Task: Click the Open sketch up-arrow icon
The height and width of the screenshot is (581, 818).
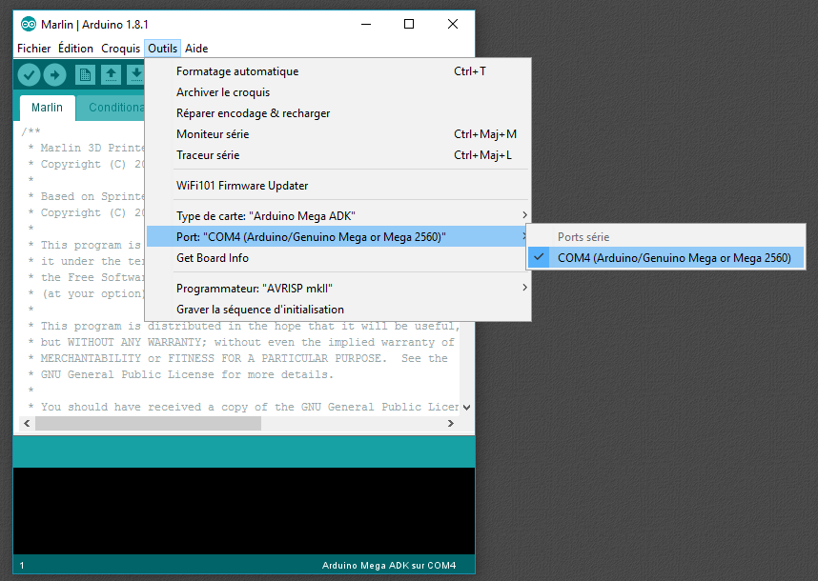Action: [x=111, y=74]
